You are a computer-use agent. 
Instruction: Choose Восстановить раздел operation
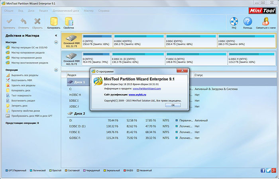[20, 101]
